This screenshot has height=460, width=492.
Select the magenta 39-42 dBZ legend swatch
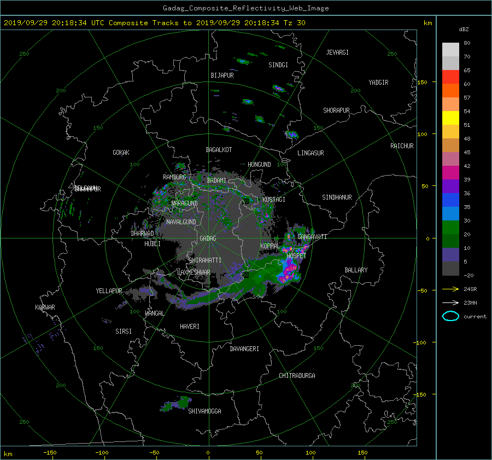tap(450, 172)
